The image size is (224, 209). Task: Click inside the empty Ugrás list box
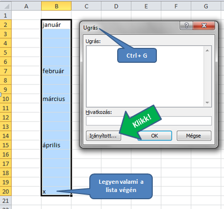point(146,76)
